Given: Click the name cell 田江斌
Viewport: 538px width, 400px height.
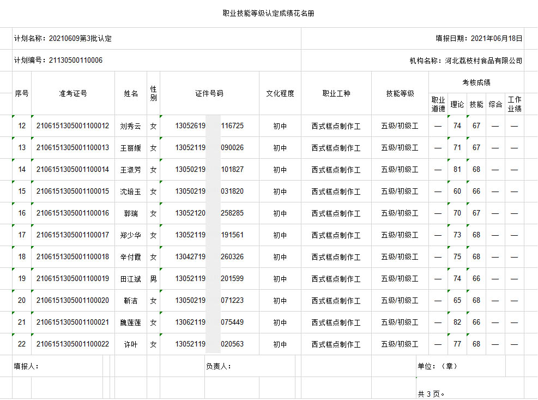Looking at the screenshot, I should (x=131, y=279).
